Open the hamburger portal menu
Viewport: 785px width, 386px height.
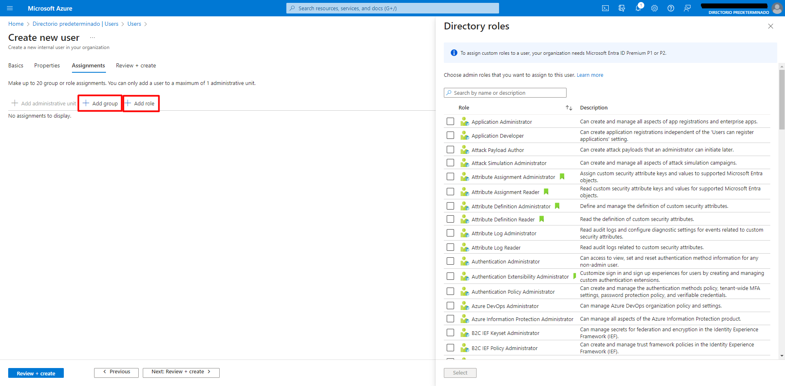coord(10,8)
